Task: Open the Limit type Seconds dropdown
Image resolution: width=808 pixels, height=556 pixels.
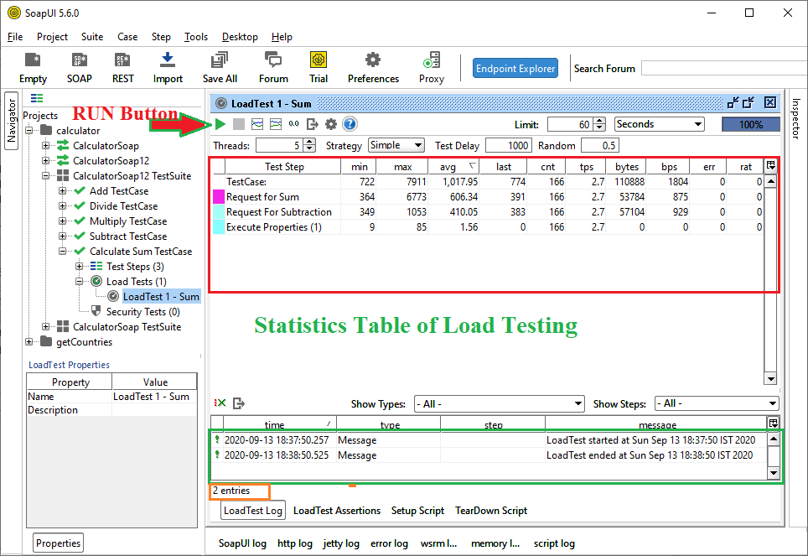Action: pos(659,124)
